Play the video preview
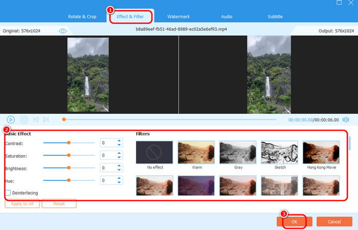 pos(11,119)
